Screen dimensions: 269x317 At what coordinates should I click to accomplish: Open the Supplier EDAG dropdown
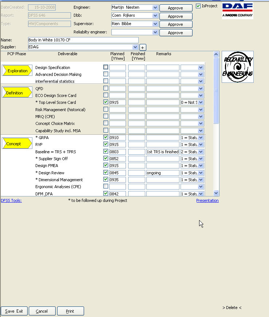pyautogui.click(x=135, y=47)
